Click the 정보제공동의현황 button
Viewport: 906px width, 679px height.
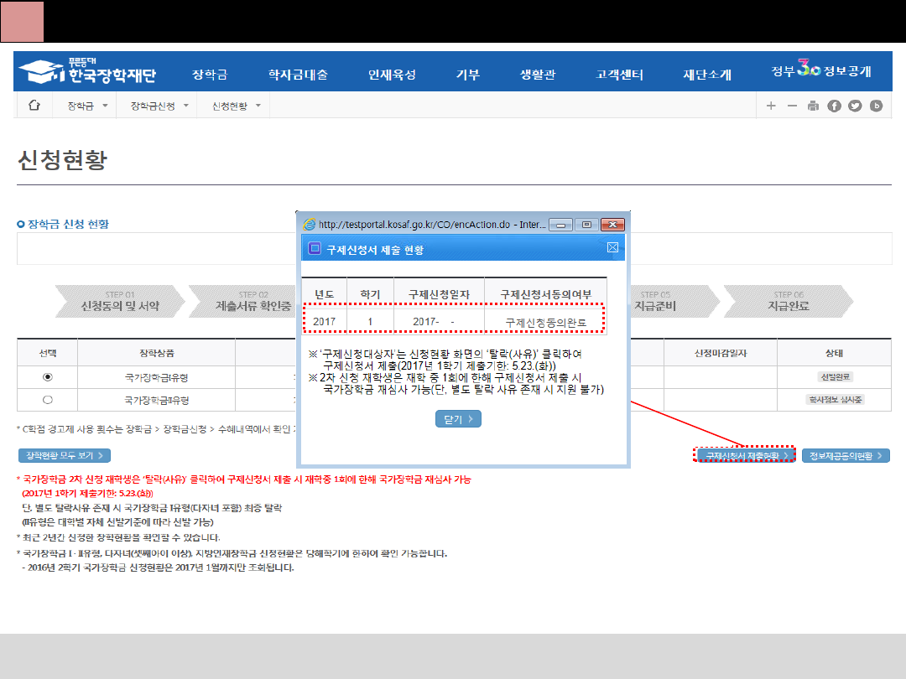[x=846, y=455]
